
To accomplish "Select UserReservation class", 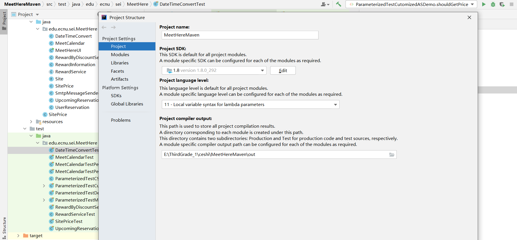I will coord(72,107).
